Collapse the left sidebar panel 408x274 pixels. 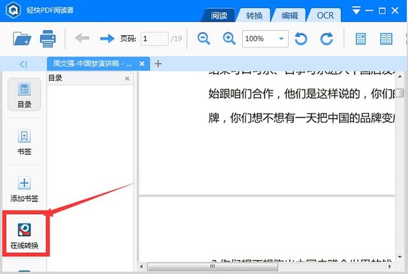[x=23, y=64]
